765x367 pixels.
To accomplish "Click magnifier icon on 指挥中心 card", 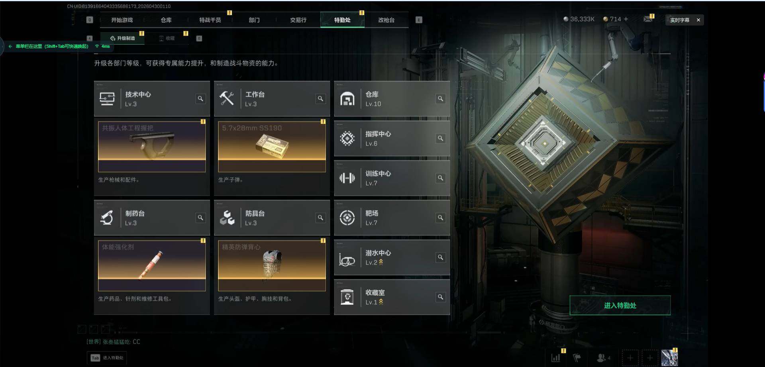I will click(x=440, y=138).
